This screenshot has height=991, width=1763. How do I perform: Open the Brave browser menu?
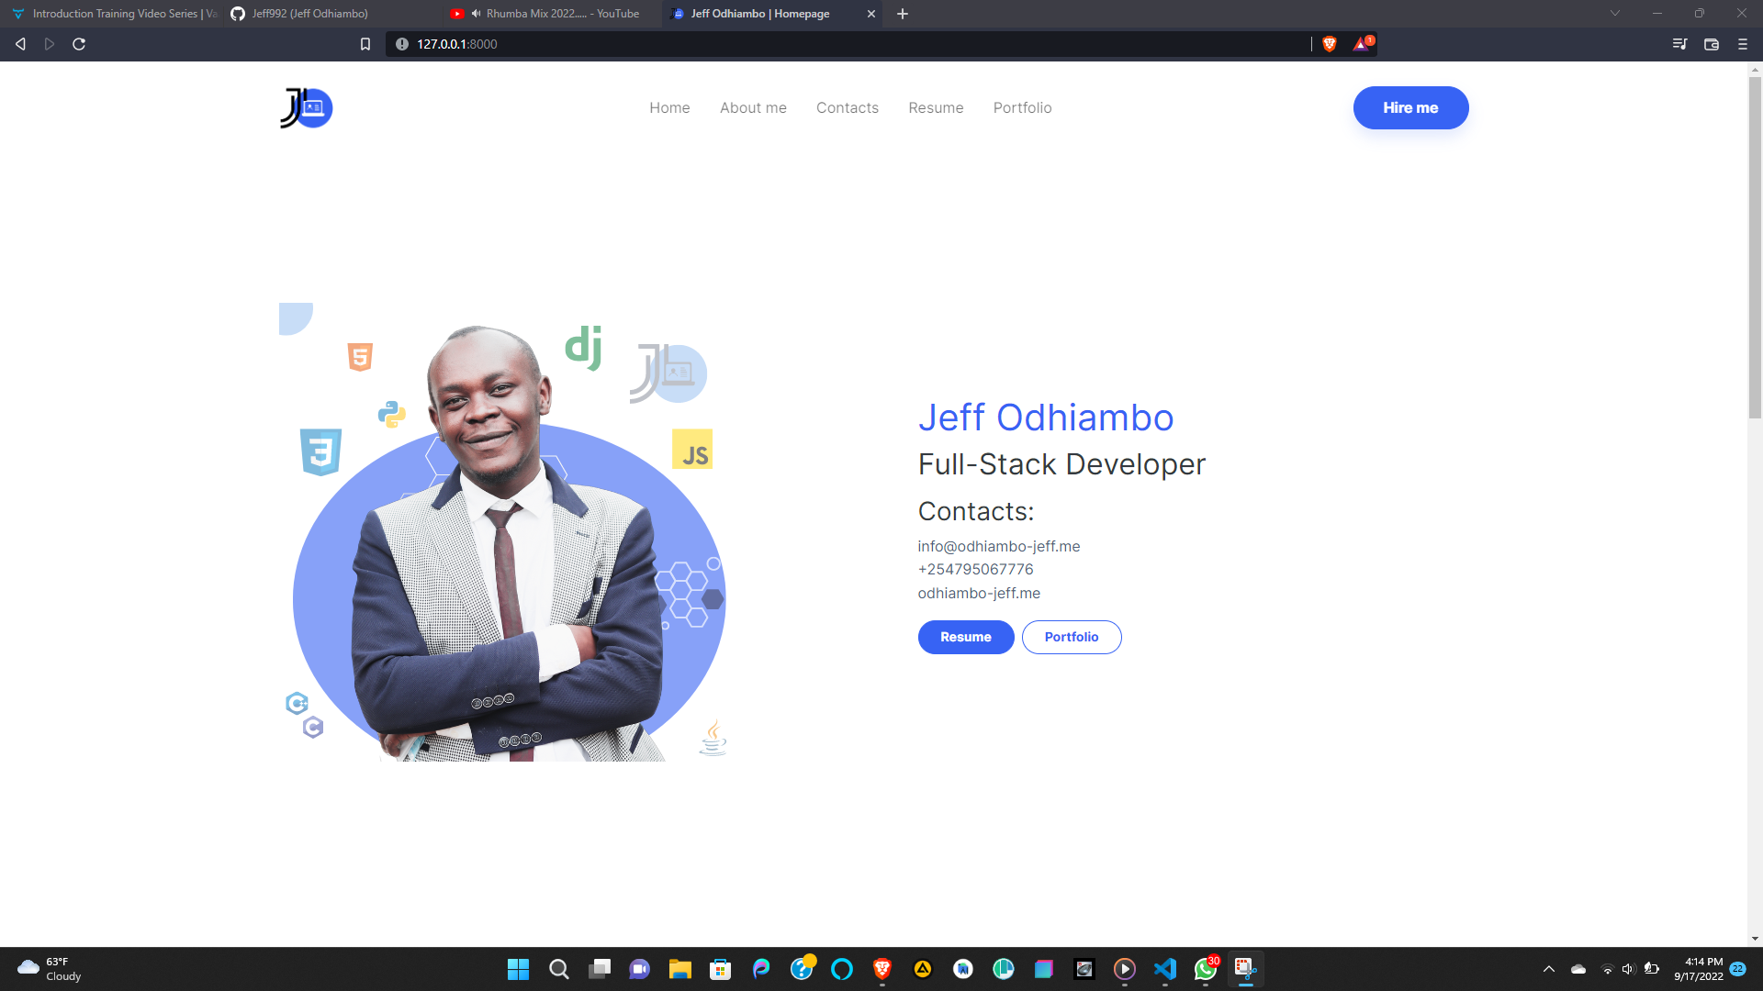click(1741, 43)
